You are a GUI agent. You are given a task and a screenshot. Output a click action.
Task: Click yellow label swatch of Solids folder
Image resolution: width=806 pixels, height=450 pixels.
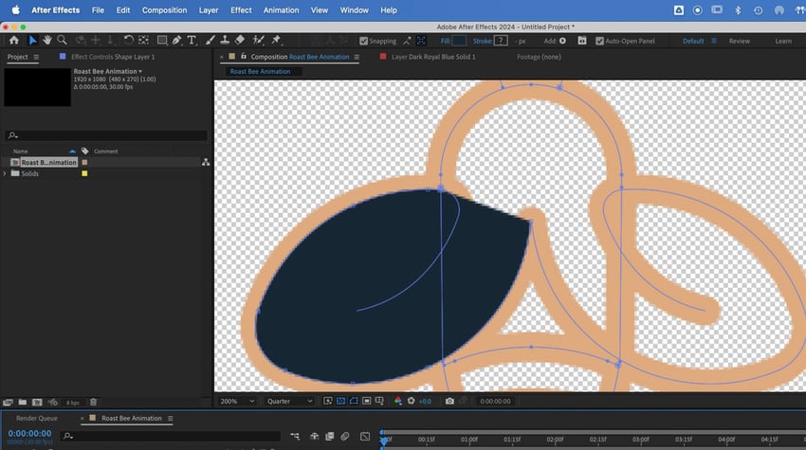(x=84, y=173)
